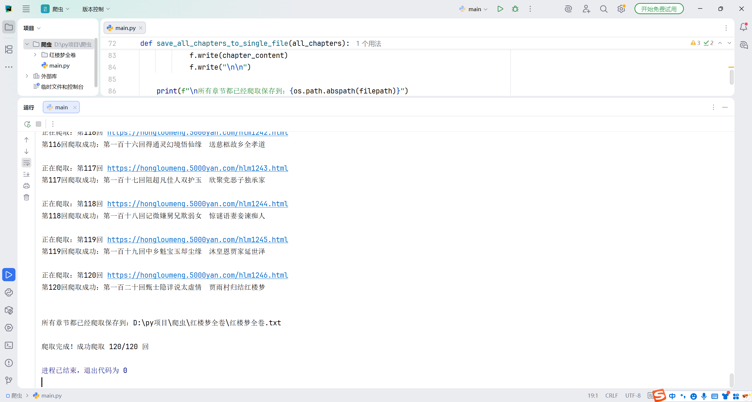
Task: Click the Debug bug icon
Action: [x=515, y=9]
